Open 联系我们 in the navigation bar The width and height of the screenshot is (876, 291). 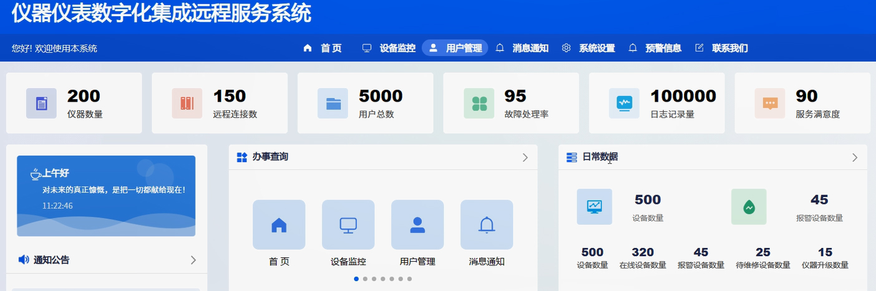tap(721, 48)
